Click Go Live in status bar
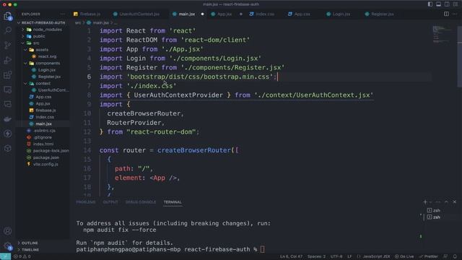 [404, 256]
